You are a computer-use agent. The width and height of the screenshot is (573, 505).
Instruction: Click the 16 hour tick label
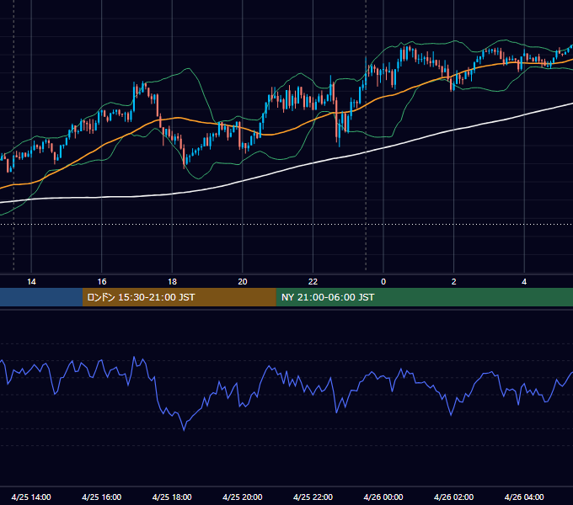(x=102, y=282)
